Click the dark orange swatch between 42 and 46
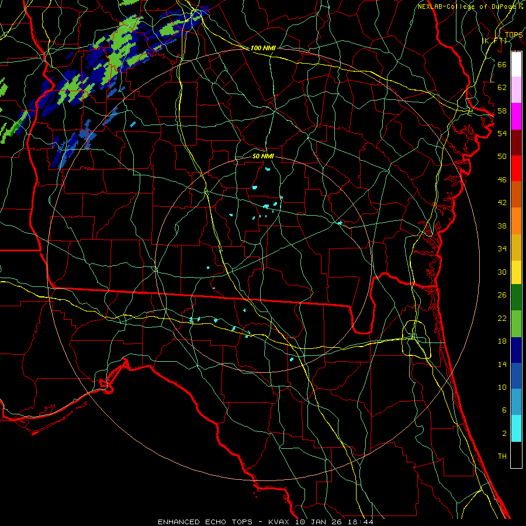526x526 pixels. click(516, 194)
